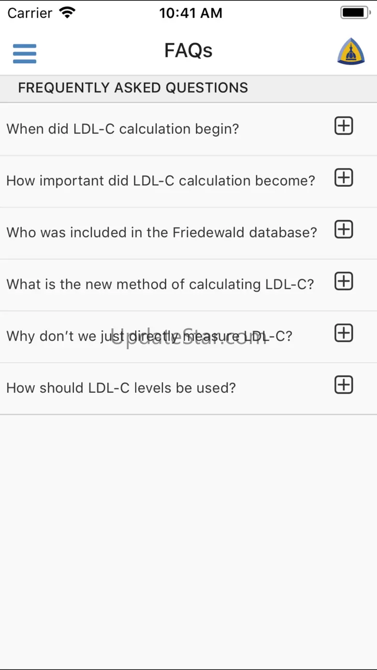The image size is (377, 670).
Task: Open 'How important did LDL-C calculation become?' question text
Action: click(x=160, y=181)
